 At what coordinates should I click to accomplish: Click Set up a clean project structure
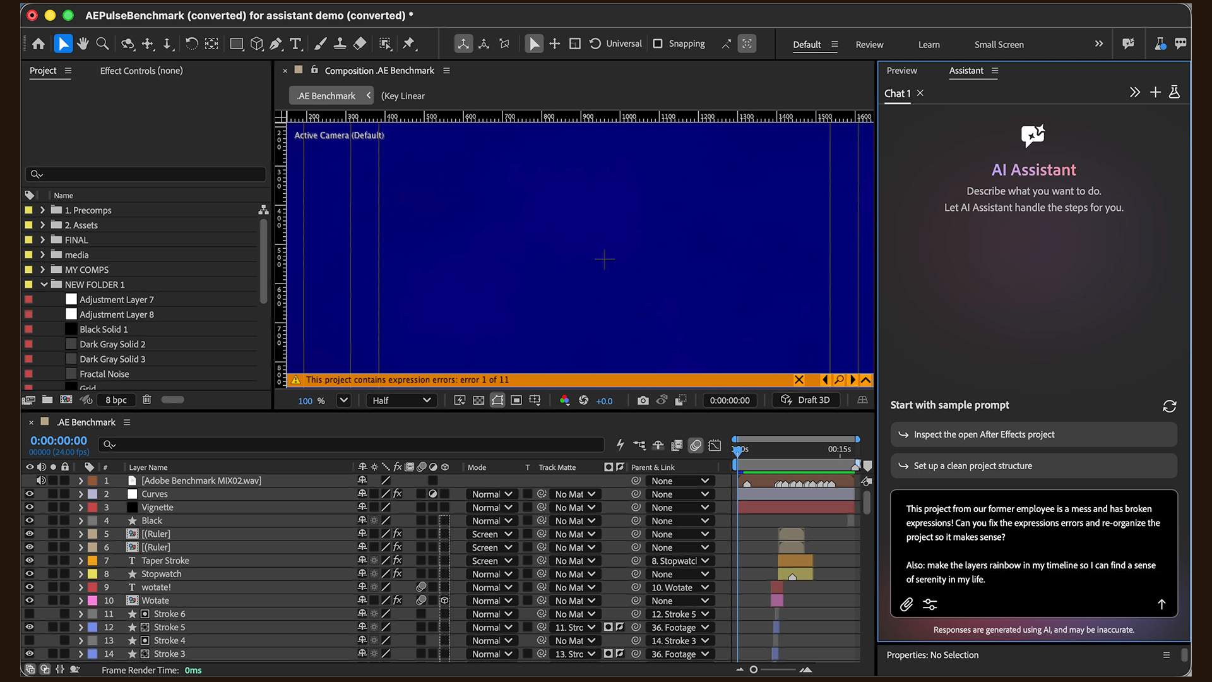point(1033,466)
